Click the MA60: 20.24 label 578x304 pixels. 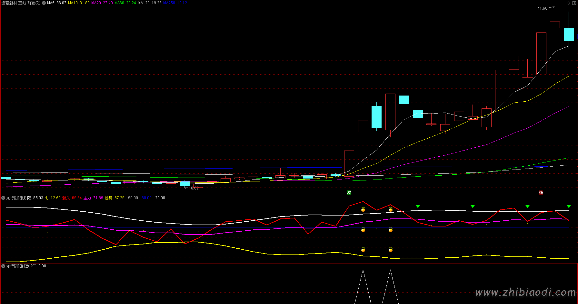(x=125, y=3)
